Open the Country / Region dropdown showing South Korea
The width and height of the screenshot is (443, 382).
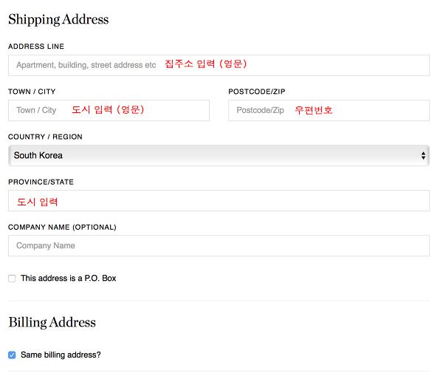[219, 155]
